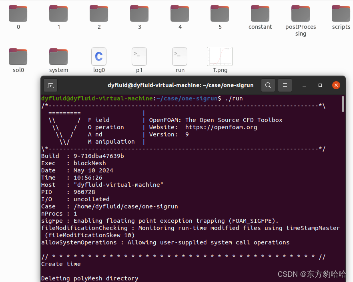353x282 pixels.
Task: Select the run script file
Action: [180, 56]
